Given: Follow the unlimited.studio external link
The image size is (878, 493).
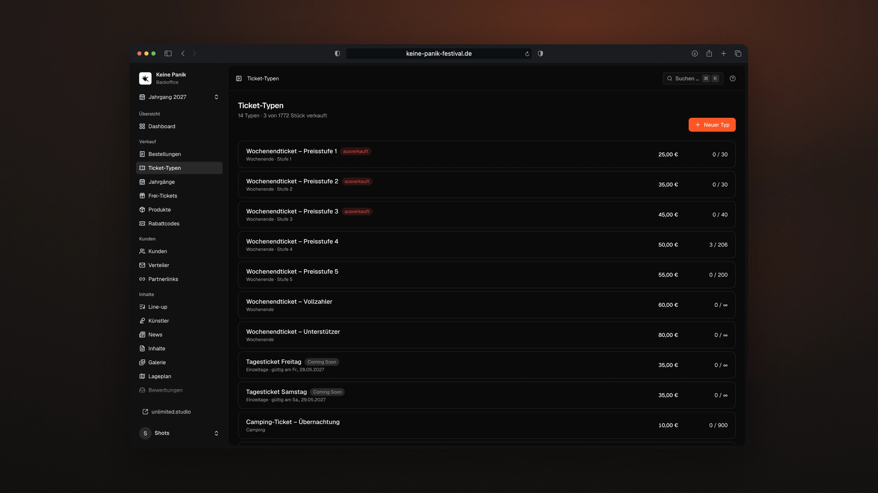Looking at the screenshot, I should [x=166, y=412].
